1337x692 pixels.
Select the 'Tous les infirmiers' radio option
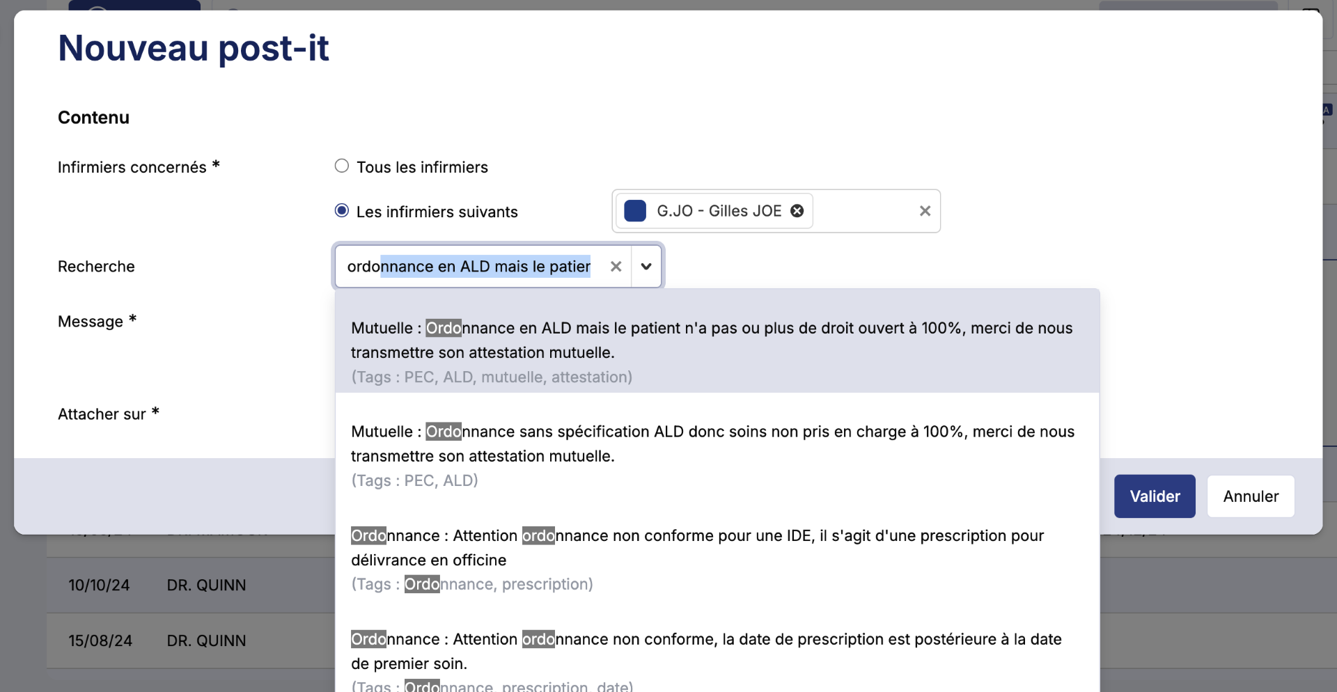pos(341,166)
